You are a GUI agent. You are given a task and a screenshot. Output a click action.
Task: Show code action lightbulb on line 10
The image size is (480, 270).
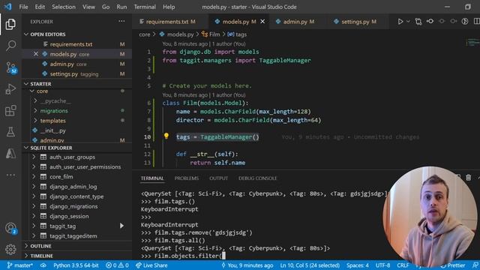(x=166, y=136)
